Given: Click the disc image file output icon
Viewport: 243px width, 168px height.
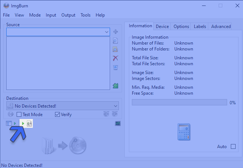Looking at the screenshot, I should point(29,123).
